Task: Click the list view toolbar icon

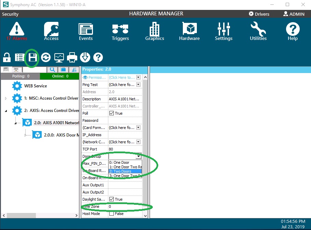Action: tap(19, 57)
